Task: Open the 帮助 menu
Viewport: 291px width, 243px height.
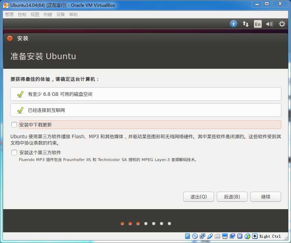Action: coord(73,15)
